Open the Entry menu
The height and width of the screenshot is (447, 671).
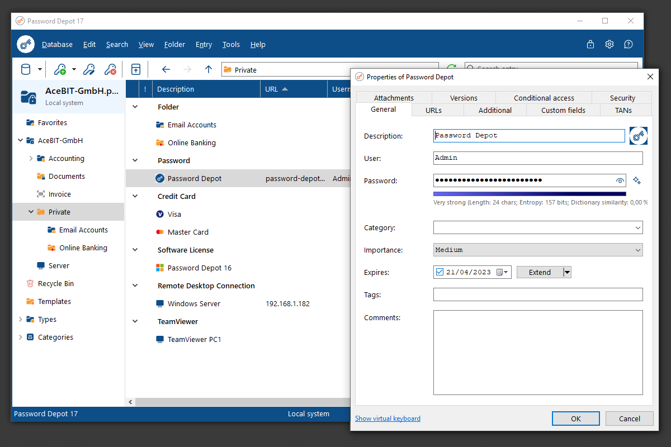[x=204, y=45]
